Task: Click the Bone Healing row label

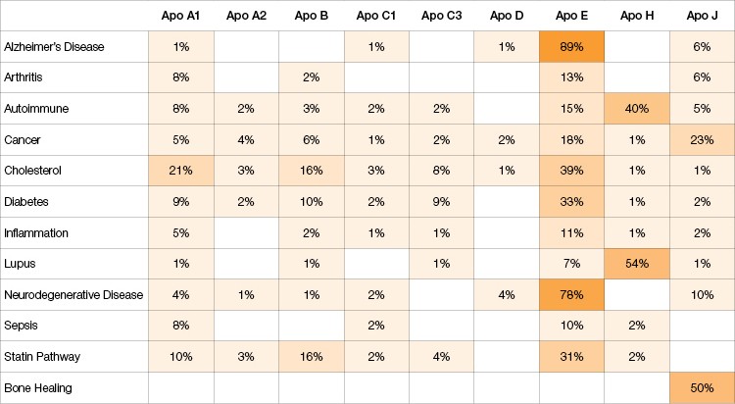Action: point(34,388)
